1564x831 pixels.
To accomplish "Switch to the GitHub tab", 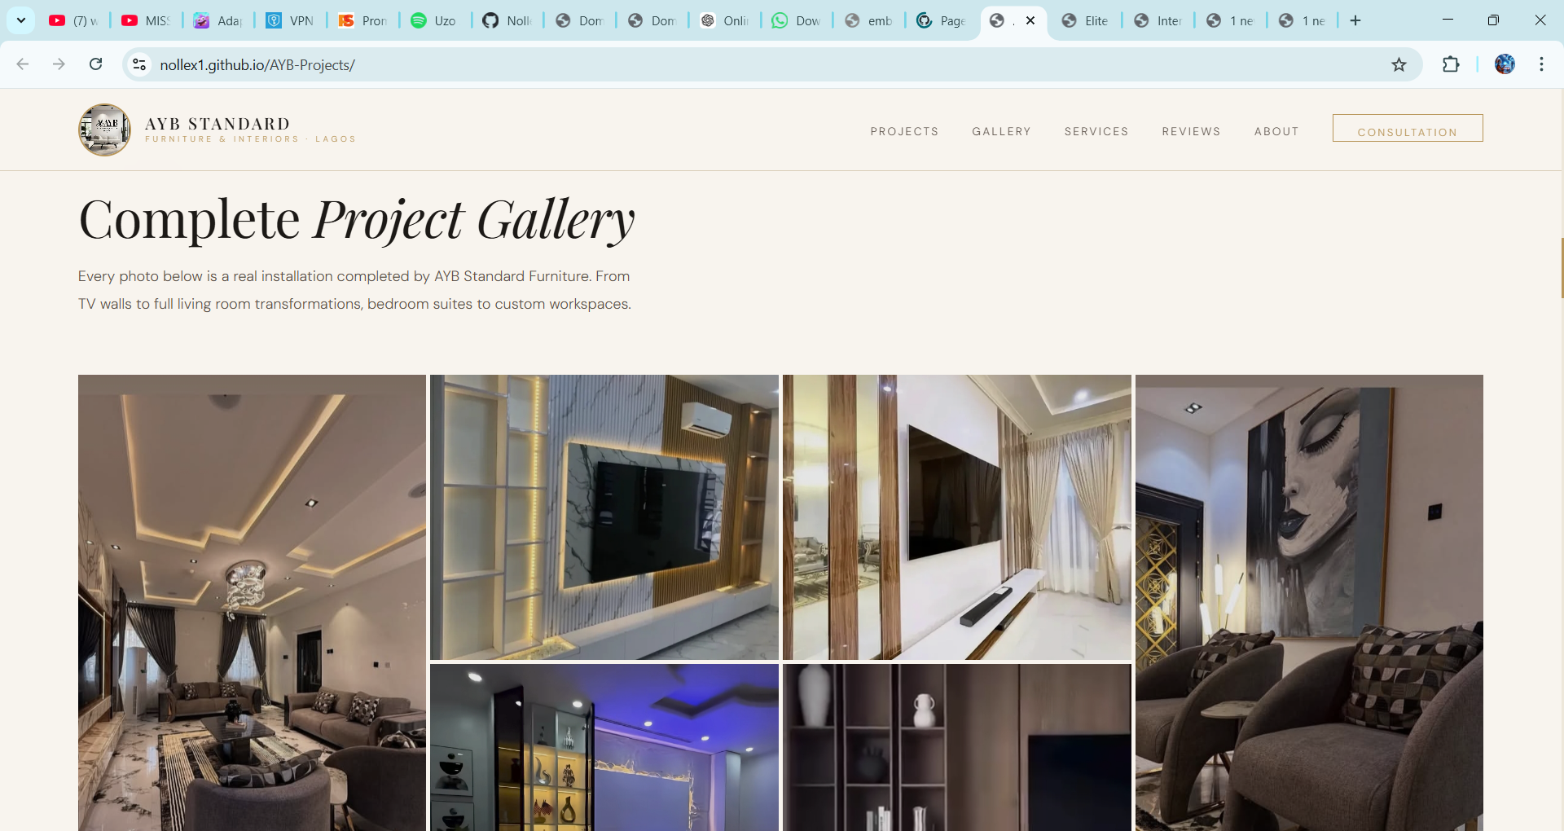I will click(505, 20).
